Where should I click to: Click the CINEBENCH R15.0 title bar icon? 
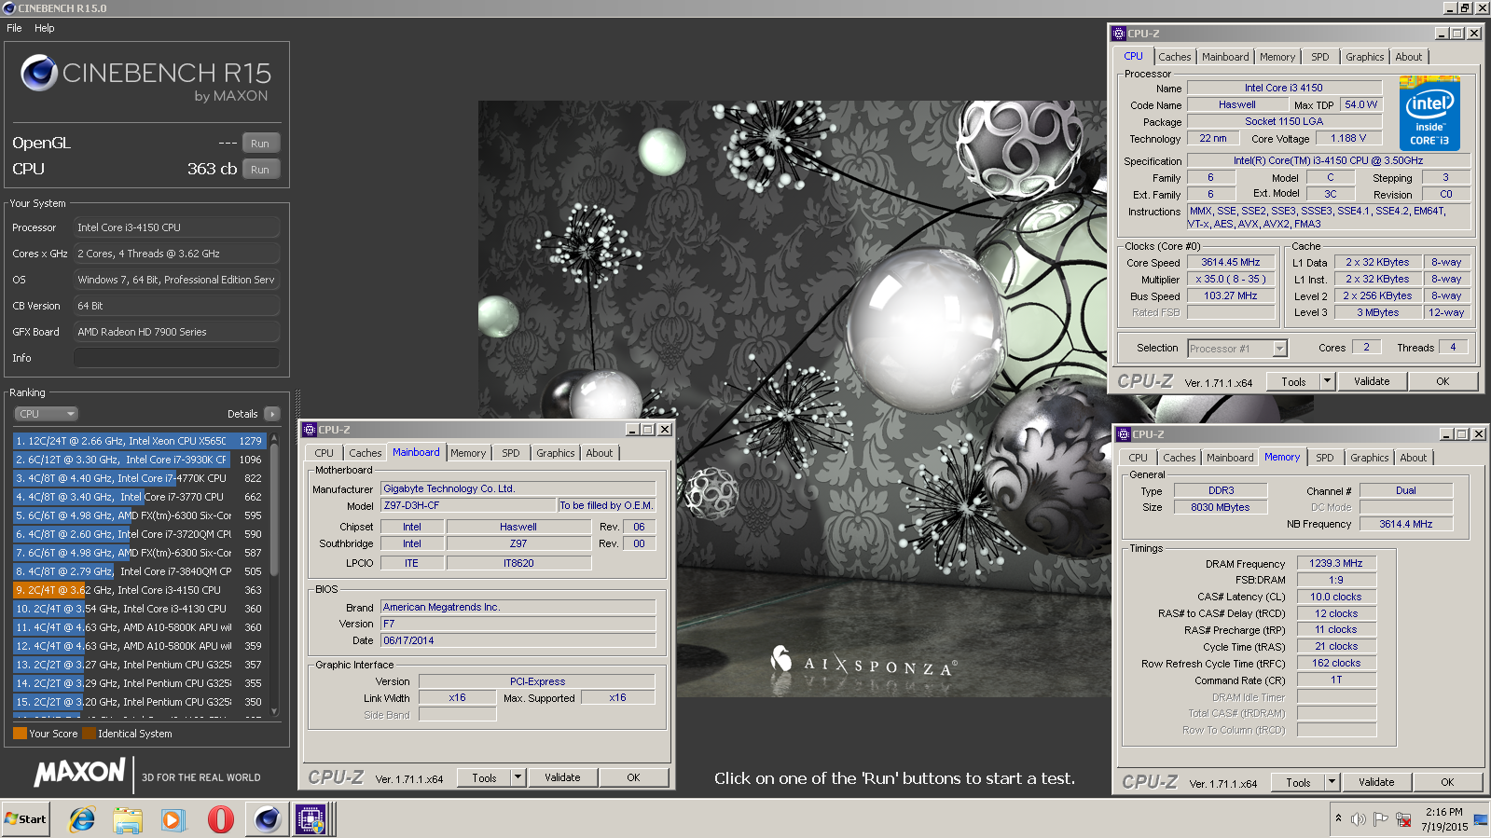pos(9,8)
